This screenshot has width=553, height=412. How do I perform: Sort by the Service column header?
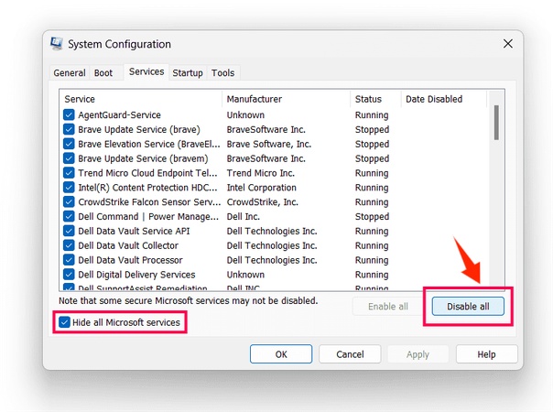pyautogui.click(x=141, y=99)
